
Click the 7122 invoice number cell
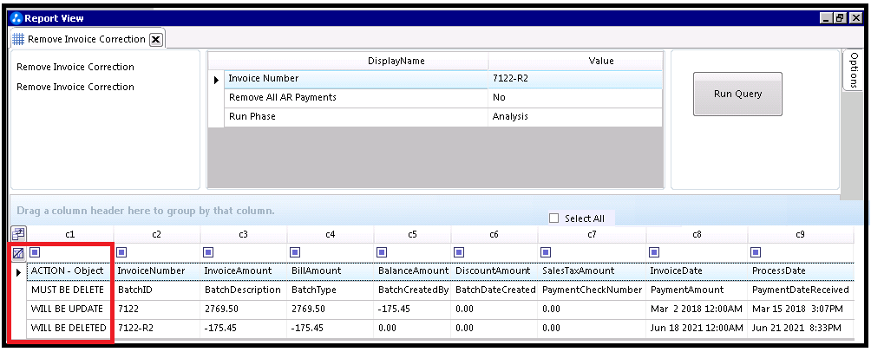click(157, 310)
